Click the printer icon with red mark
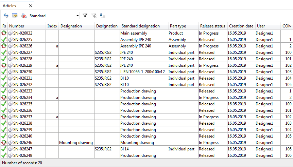Screen dimensions: 293x167 [24, 16]
